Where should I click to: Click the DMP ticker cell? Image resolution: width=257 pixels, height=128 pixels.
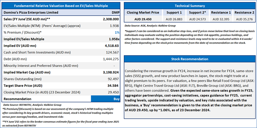pyautogui.click(x=115, y=13)
